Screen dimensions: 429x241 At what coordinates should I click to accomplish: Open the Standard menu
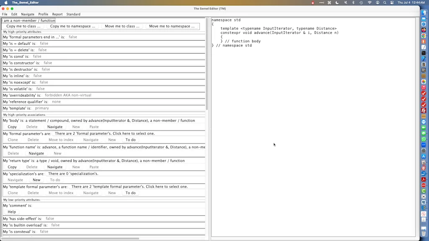(73, 14)
